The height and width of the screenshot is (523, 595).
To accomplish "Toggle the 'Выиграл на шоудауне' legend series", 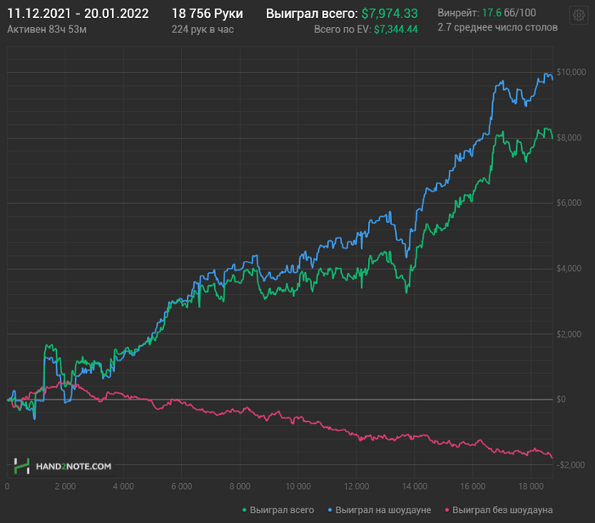I will [x=379, y=509].
